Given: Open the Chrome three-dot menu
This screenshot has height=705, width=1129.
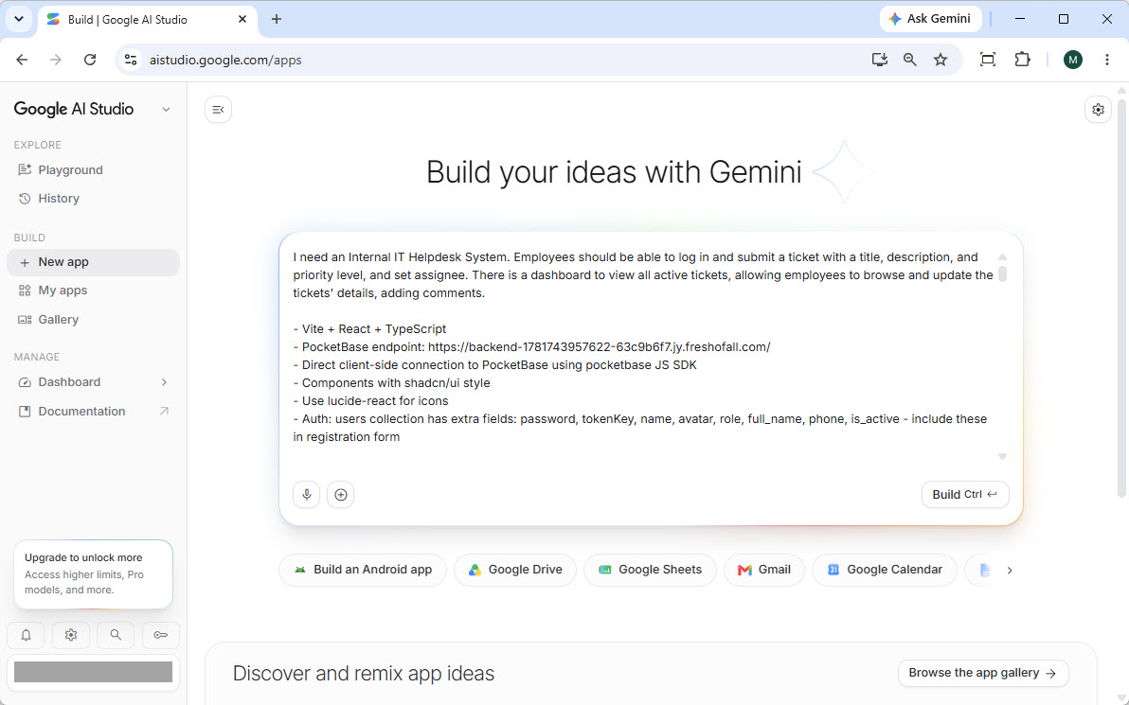Looking at the screenshot, I should (x=1106, y=60).
